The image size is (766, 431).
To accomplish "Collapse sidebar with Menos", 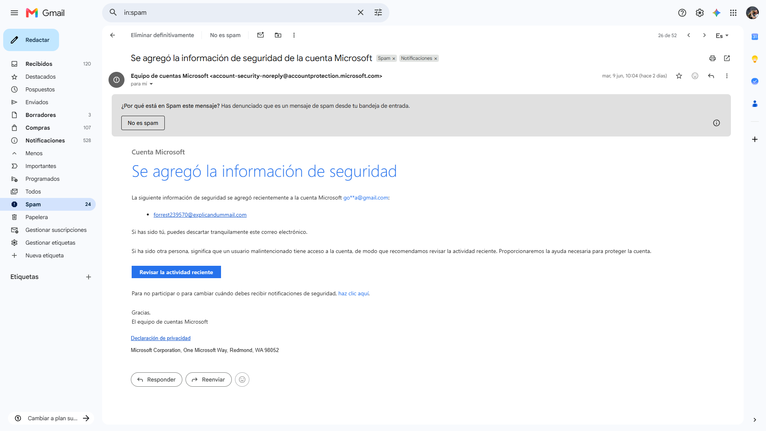I will pos(48,153).
